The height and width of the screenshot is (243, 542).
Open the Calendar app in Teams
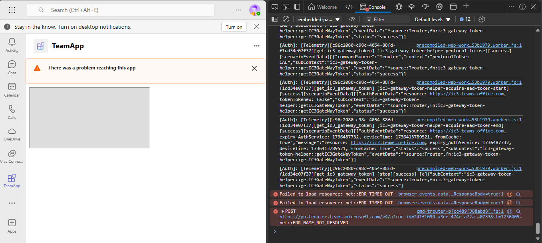[x=12, y=90]
